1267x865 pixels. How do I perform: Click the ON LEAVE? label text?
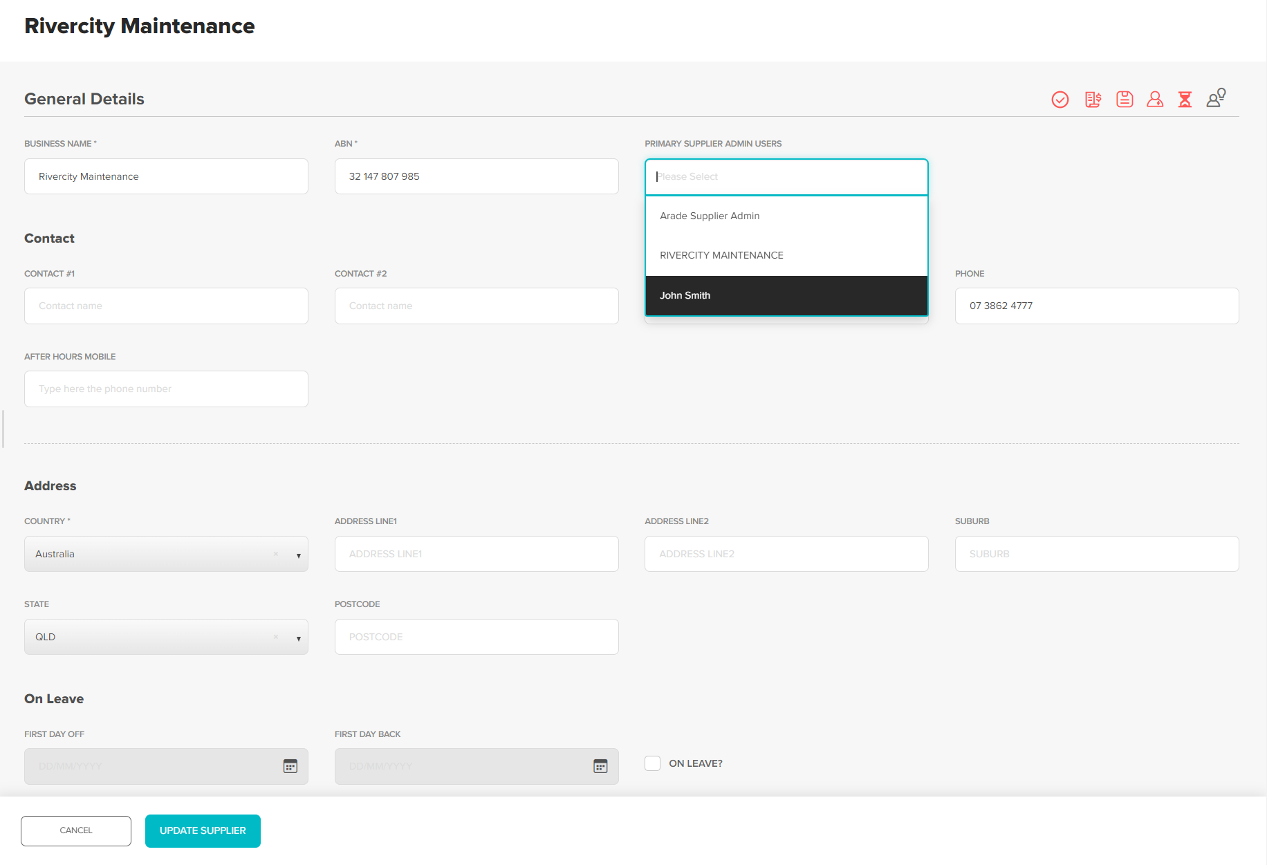[696, 763]
